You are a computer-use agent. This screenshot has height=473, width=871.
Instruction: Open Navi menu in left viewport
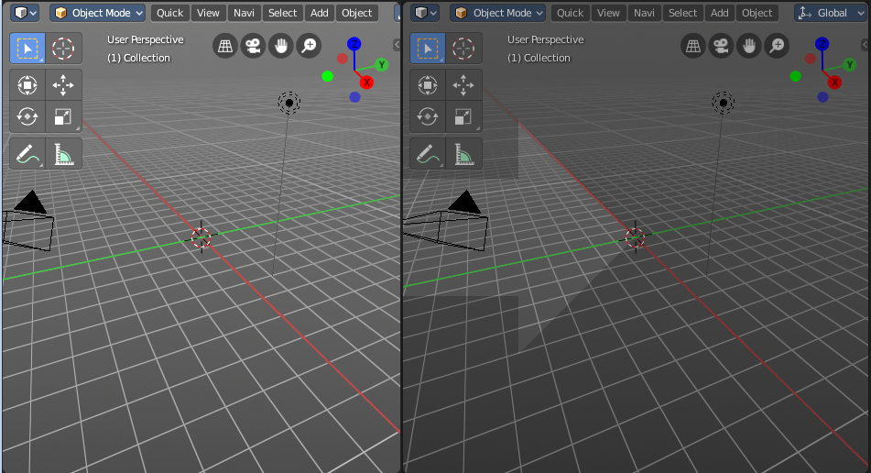pyautogui.click(x=244, y=13)
